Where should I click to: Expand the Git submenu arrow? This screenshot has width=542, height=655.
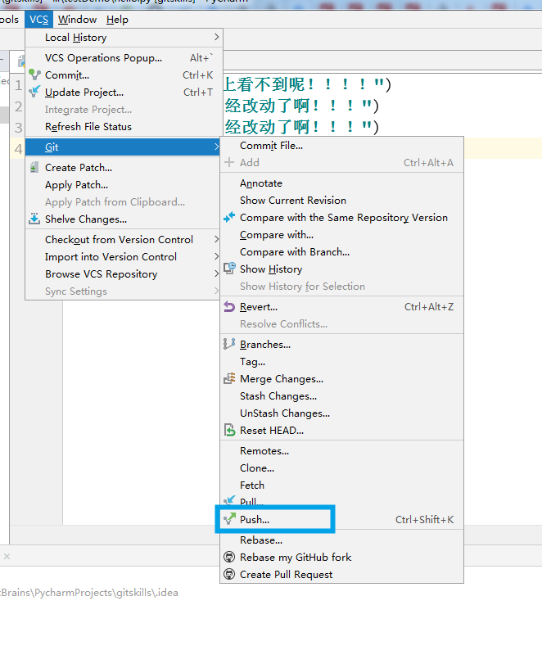click(216, 147)
